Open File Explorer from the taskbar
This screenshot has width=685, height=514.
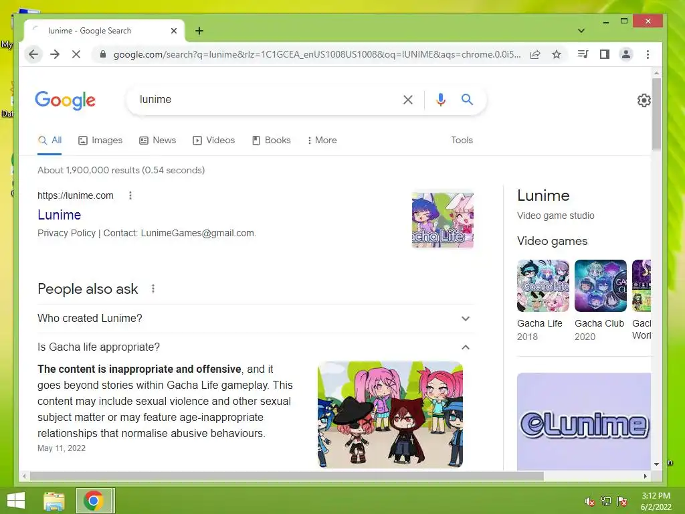(x=54, y=501)
